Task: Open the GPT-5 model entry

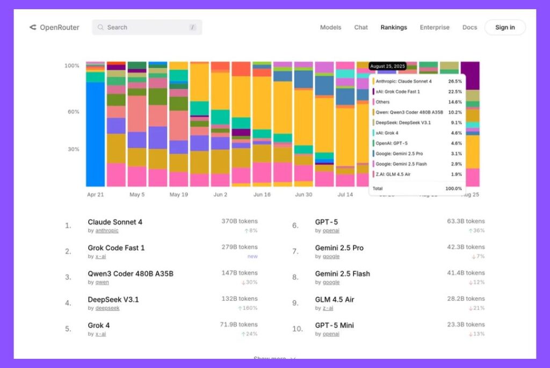Action: (x=326, y=222)
